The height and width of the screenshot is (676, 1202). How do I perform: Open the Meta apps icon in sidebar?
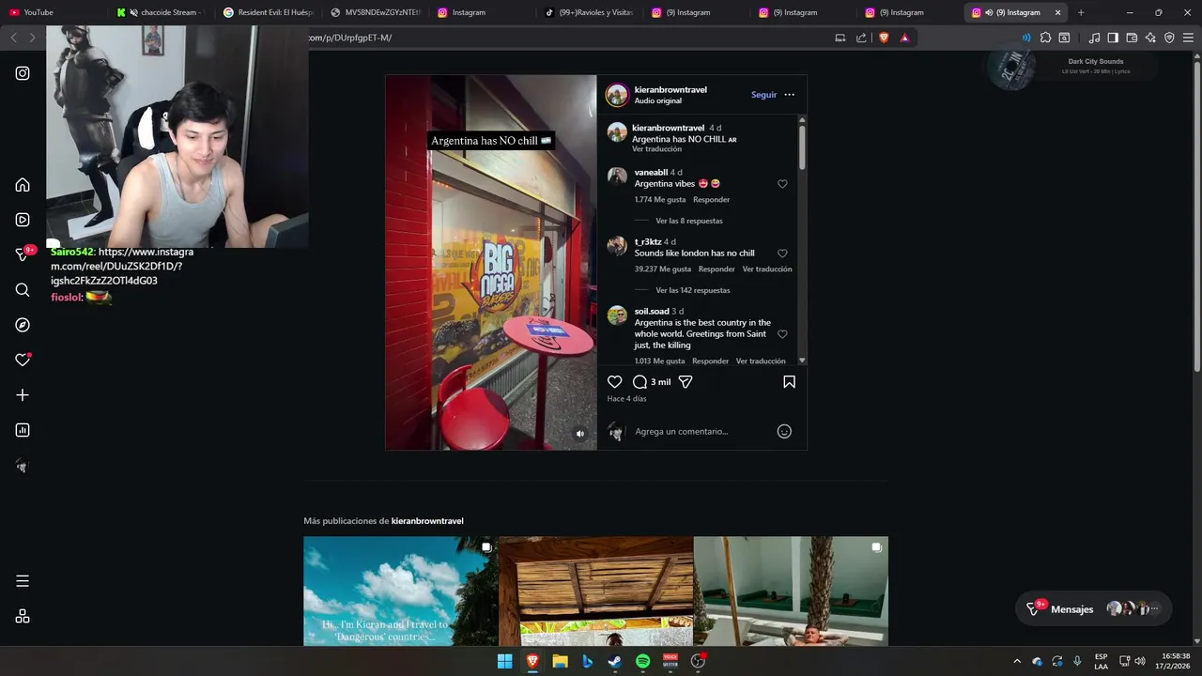pyautogui.click(x=23, y=616)
